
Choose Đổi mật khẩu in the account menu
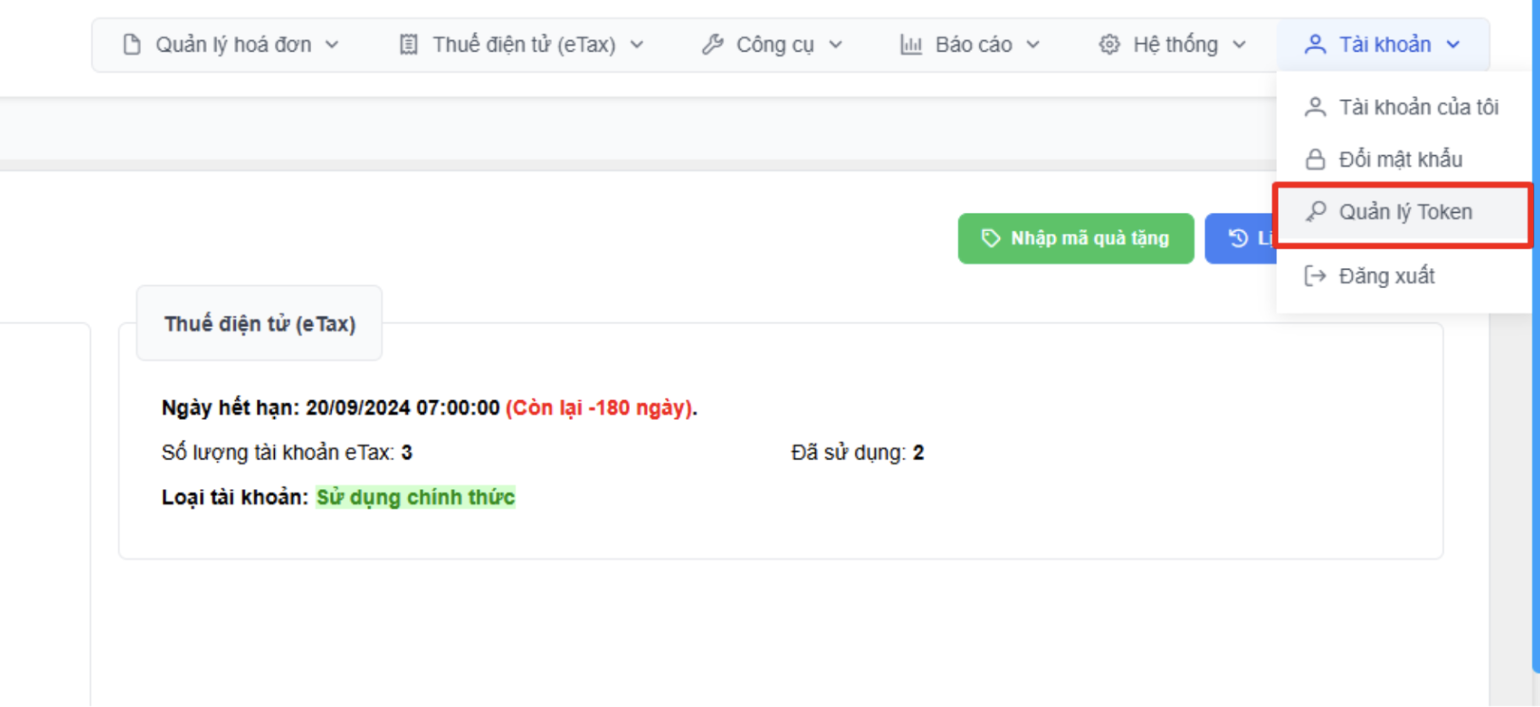[x=1400, y=159]
